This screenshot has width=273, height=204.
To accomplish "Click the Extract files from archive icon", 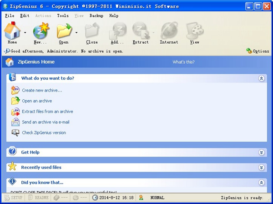I will tap(15, 112).
